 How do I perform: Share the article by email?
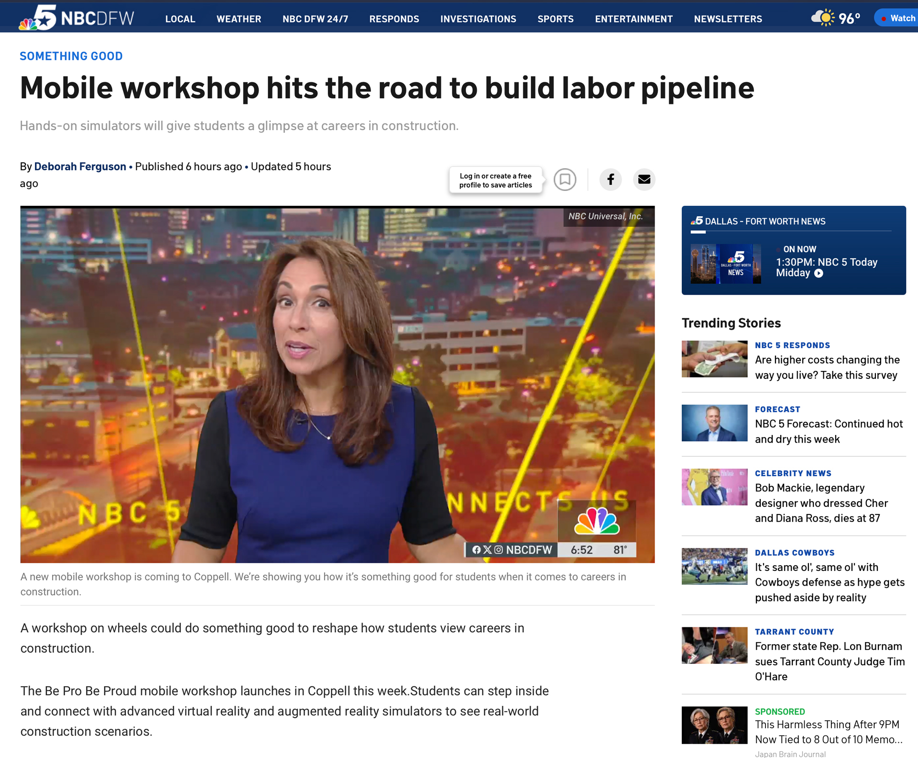(644, 179)
